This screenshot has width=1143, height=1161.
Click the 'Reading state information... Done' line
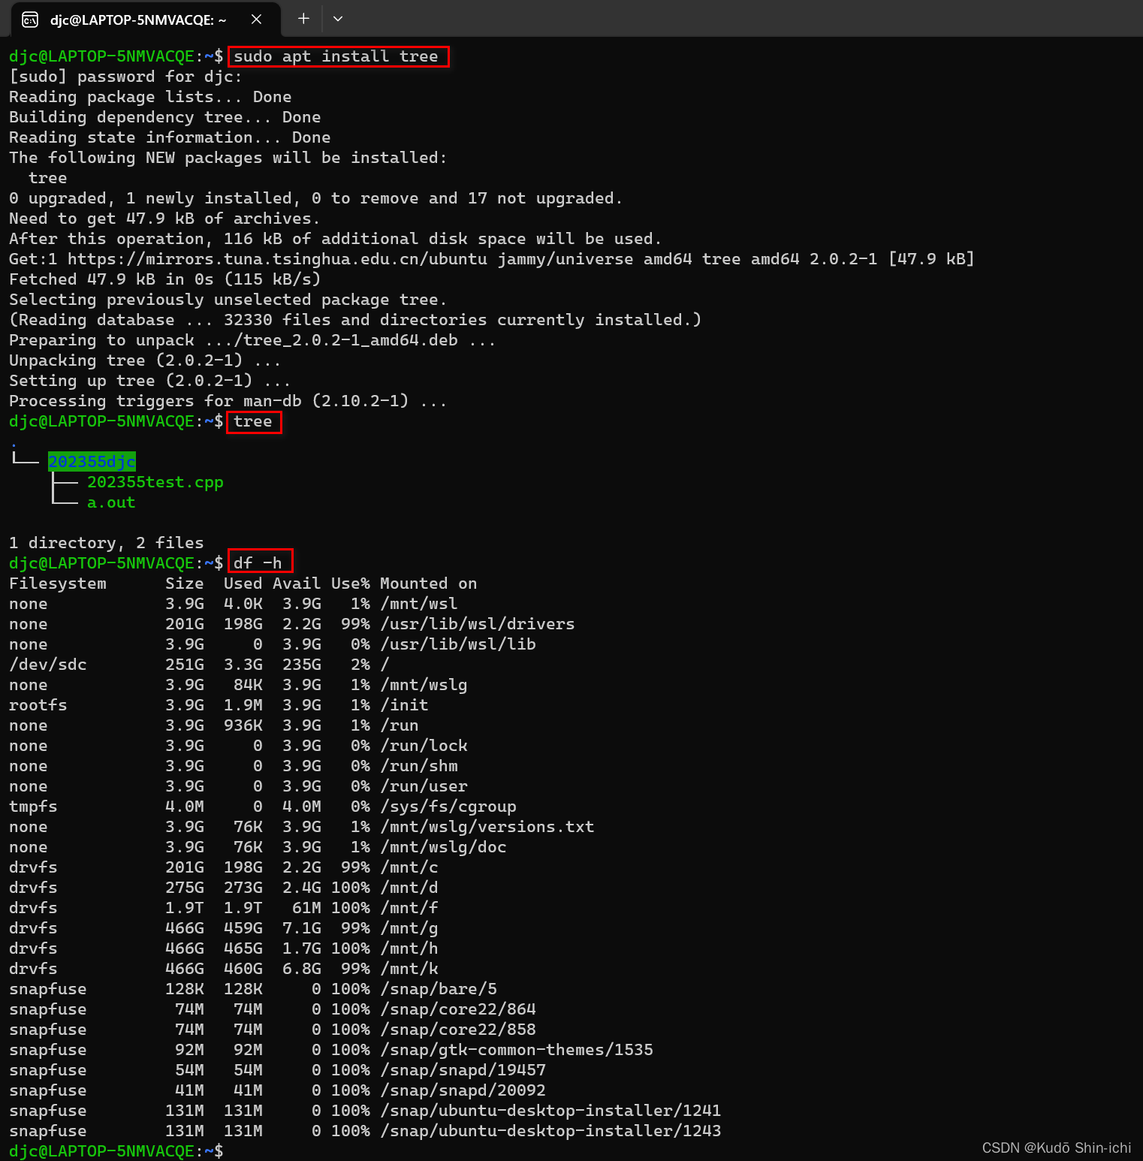tap(170, 137)
